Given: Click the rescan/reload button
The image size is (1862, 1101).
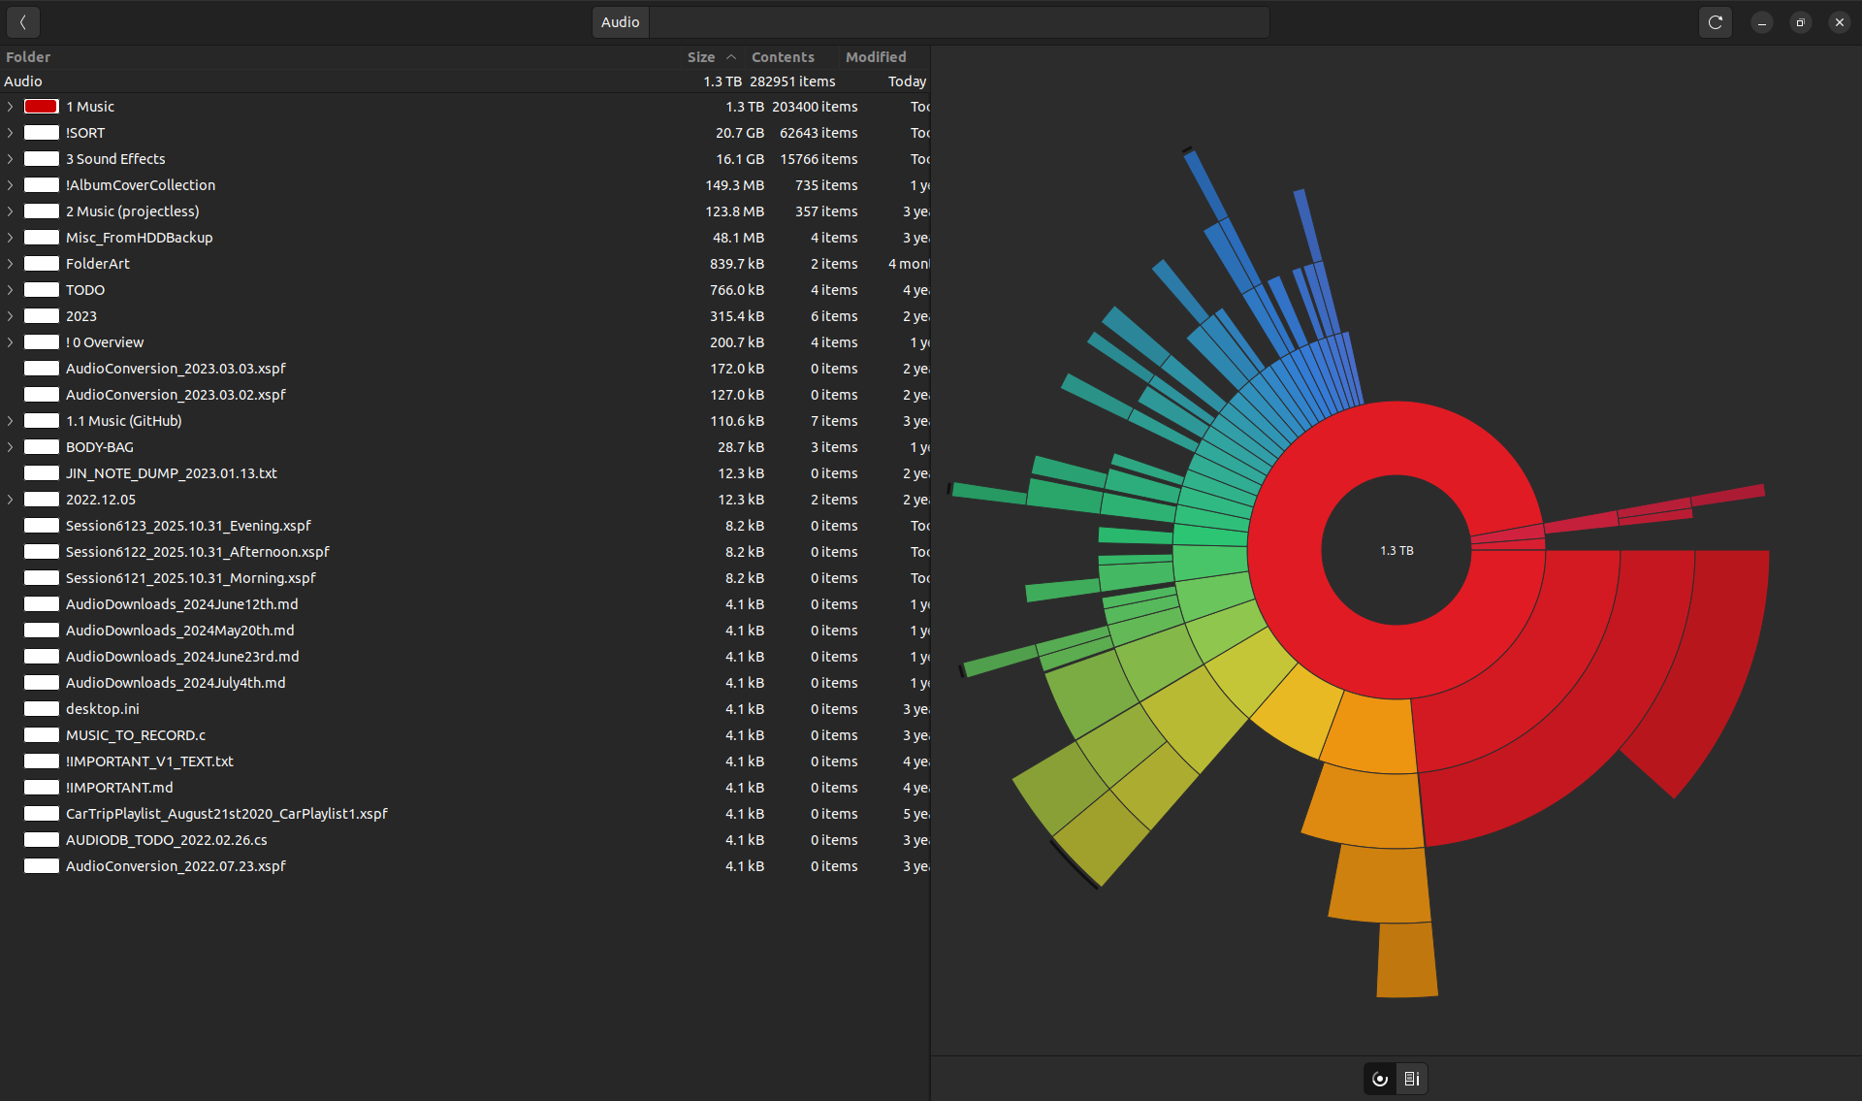Looking at the screenshot, I should coord(1715,21).
